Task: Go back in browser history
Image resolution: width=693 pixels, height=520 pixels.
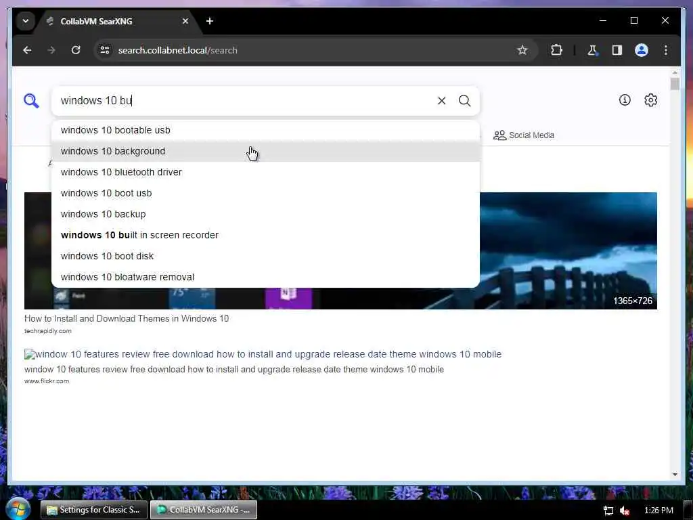Action: click(27, 50)
